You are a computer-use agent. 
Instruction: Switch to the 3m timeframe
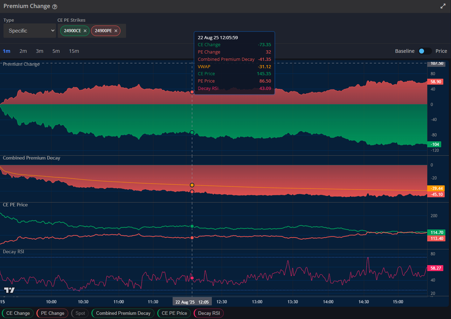click(40, 51)
